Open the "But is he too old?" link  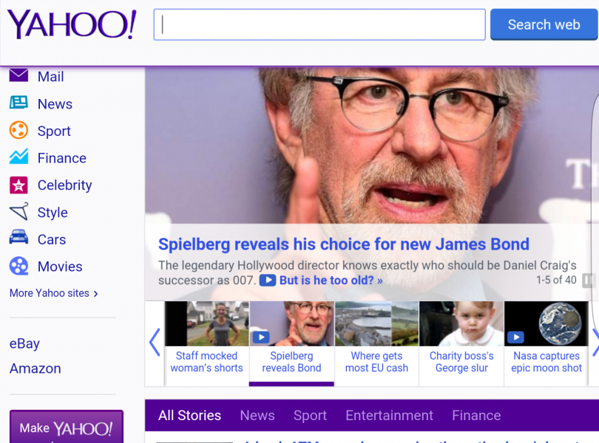[x=331, y=281]
